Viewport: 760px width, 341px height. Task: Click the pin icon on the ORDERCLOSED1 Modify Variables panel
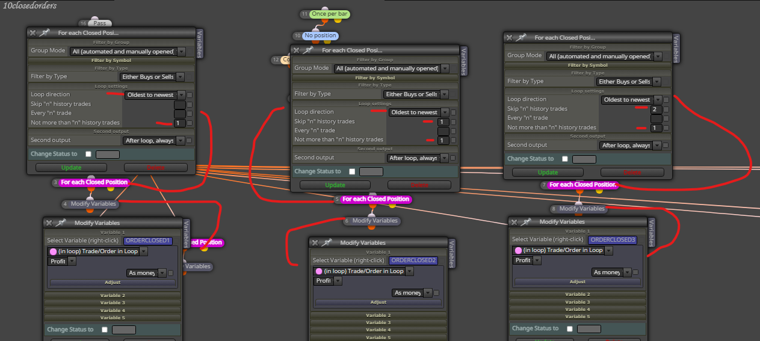pos(61,223)
